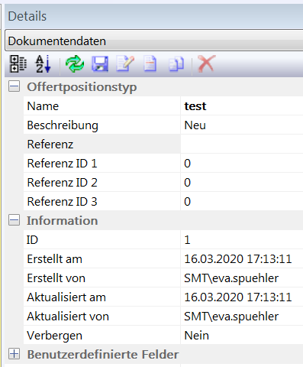Create new document via page icon
This screenshot has width=303, height=367.
coord(150,63)
